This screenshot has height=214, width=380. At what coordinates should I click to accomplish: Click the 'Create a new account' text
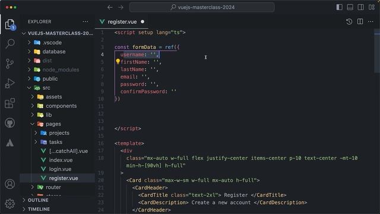click(x=221, y=202)
